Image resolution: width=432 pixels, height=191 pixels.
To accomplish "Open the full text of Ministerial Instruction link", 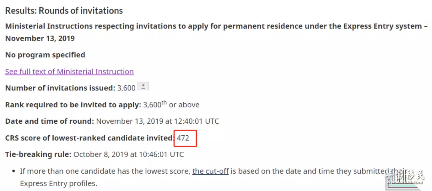I will (70, 72).
